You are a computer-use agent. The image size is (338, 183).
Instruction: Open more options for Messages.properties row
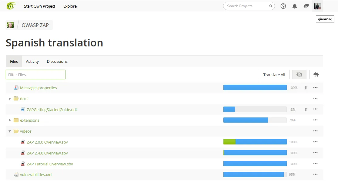click(315, 87)
